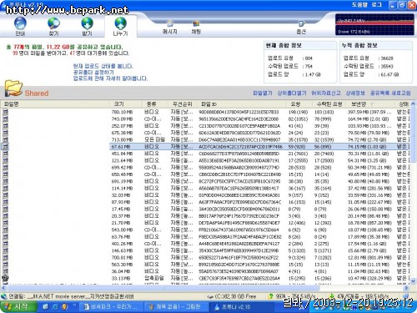The width and height of the screenshot is (417, 313).
Task: Click the 파일열기 link
Action: pos(263,93)
